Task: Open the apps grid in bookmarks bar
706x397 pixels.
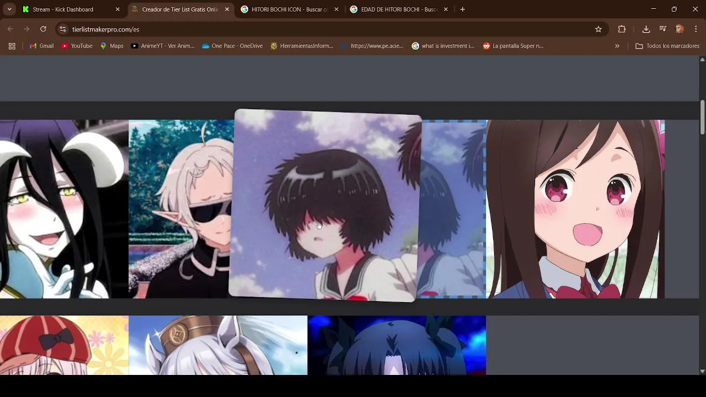Action: (x=12, y=46)
